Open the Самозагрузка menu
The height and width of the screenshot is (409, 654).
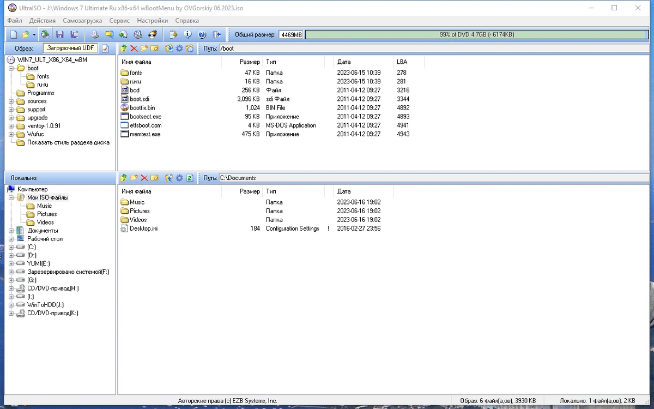(x=82, y=20)
